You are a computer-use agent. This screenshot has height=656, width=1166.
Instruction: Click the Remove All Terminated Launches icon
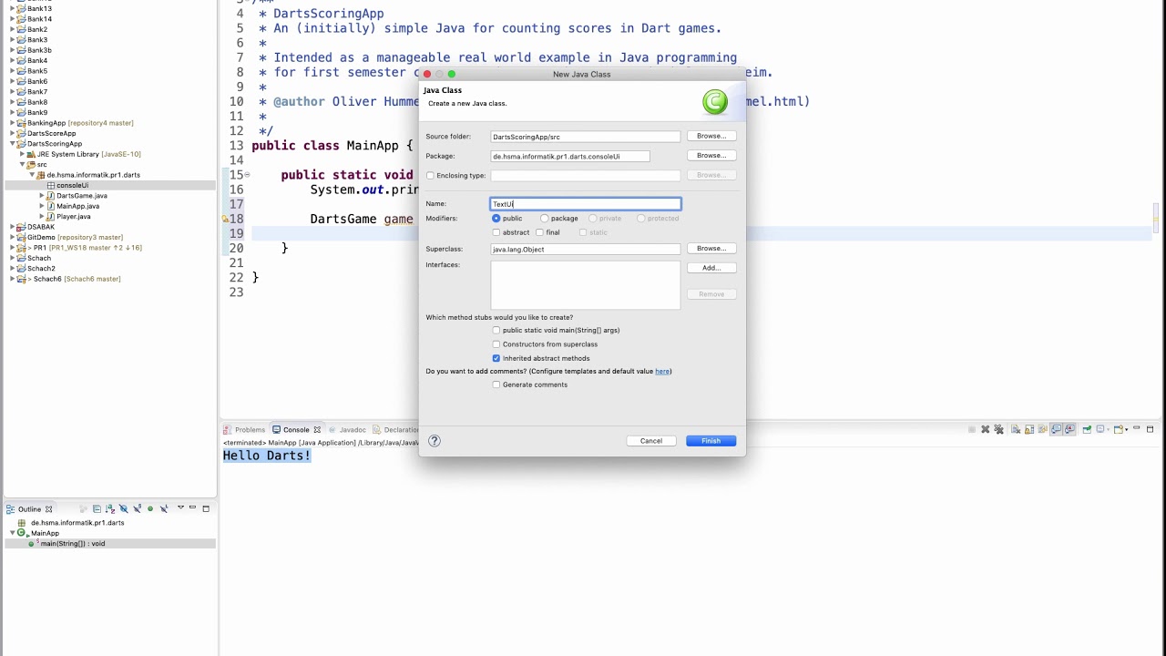[998, 429]
